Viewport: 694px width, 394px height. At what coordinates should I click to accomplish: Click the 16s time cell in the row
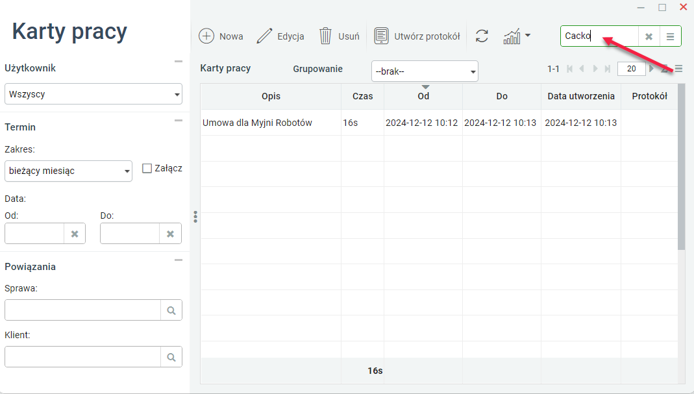coord(362,123)
